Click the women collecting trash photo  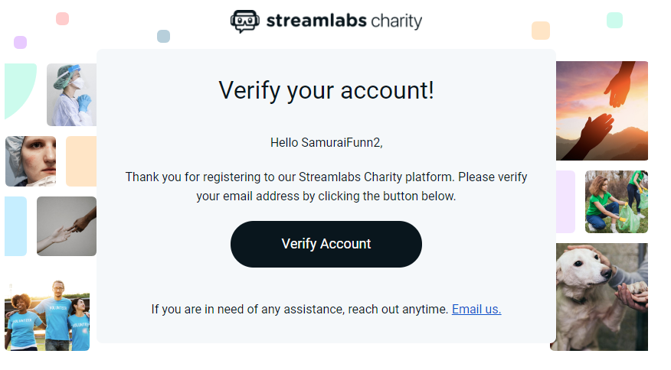tap(616, 202)
